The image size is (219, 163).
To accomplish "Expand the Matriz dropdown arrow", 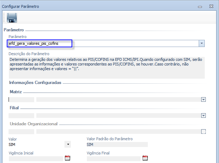I will click(203, 100).
